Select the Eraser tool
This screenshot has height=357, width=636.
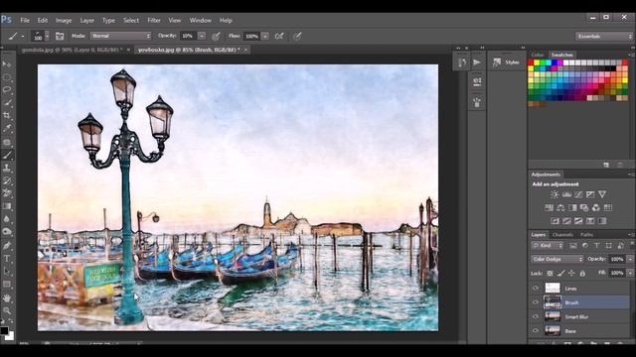pyautogui.click(x=7, y=193)
